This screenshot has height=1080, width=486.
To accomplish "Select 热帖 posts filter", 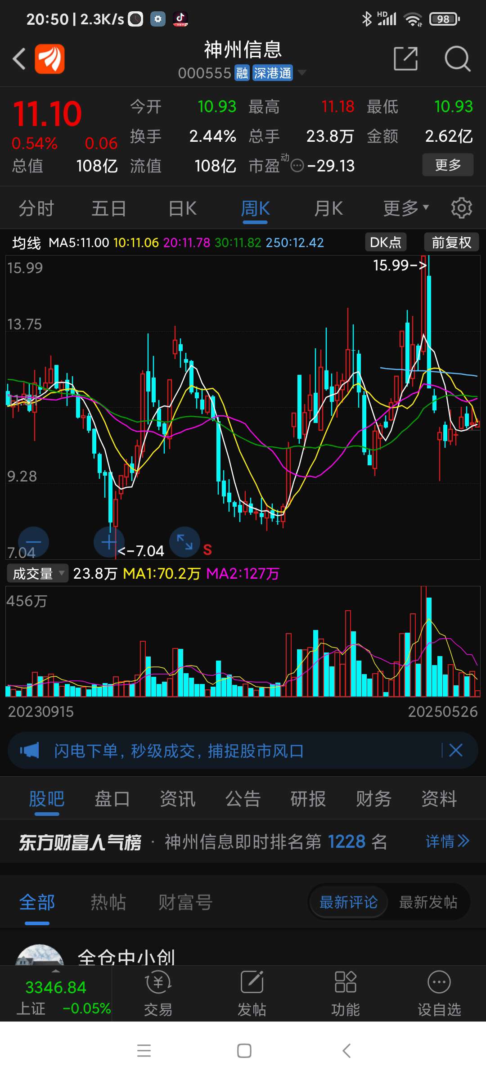I will pos(108,902).
